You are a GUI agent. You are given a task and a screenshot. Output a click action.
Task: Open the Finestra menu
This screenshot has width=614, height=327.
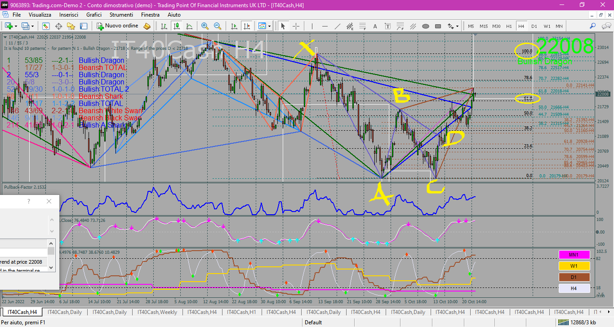click(150, 15)
